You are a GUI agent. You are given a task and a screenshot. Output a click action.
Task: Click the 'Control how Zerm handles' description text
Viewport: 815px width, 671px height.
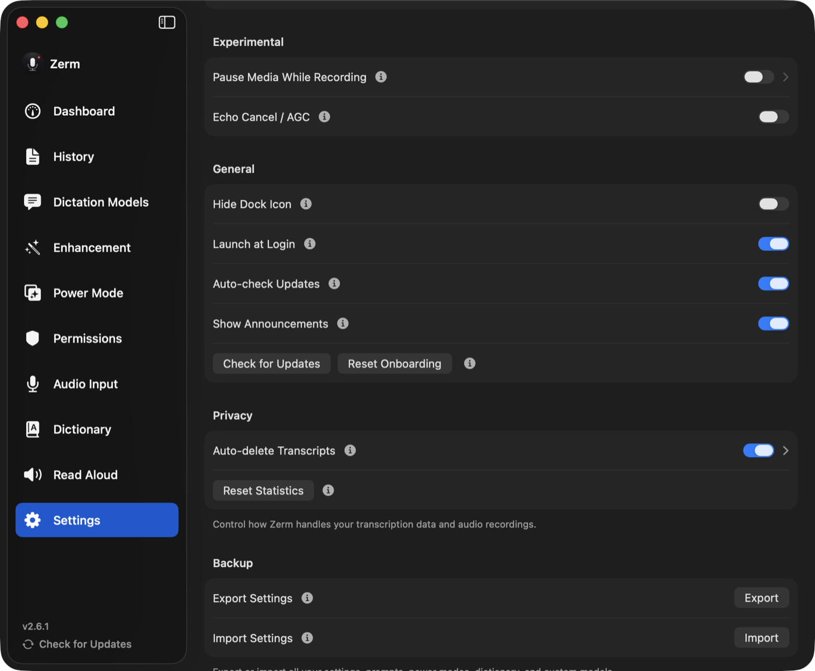point(374,524)
